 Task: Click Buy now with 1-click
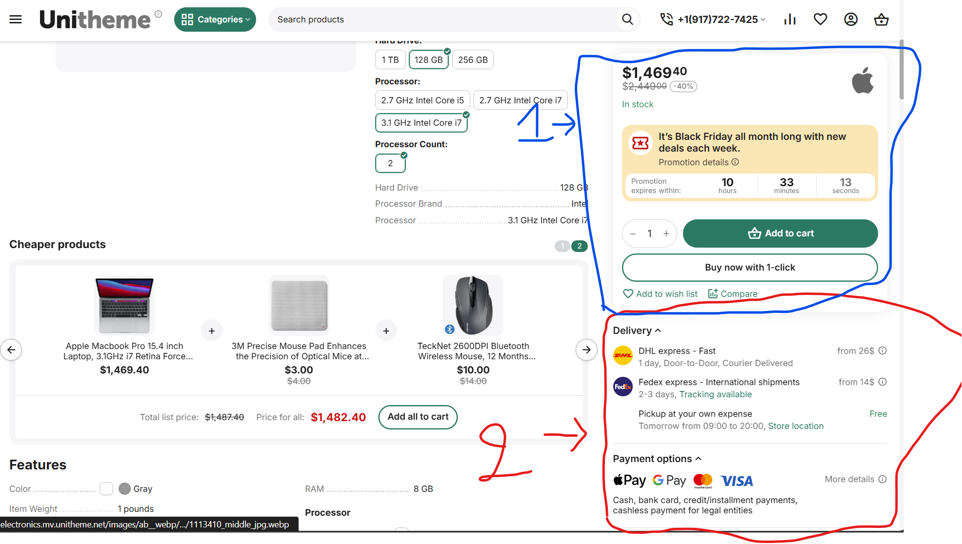(x=749, y=267)
